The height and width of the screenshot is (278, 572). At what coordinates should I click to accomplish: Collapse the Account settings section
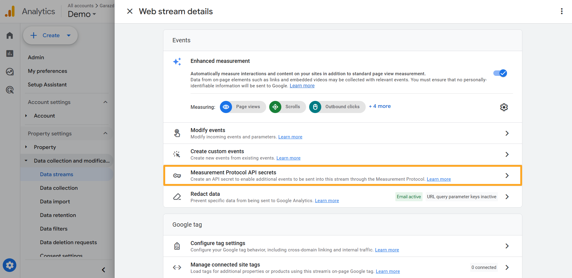[105, 102]
